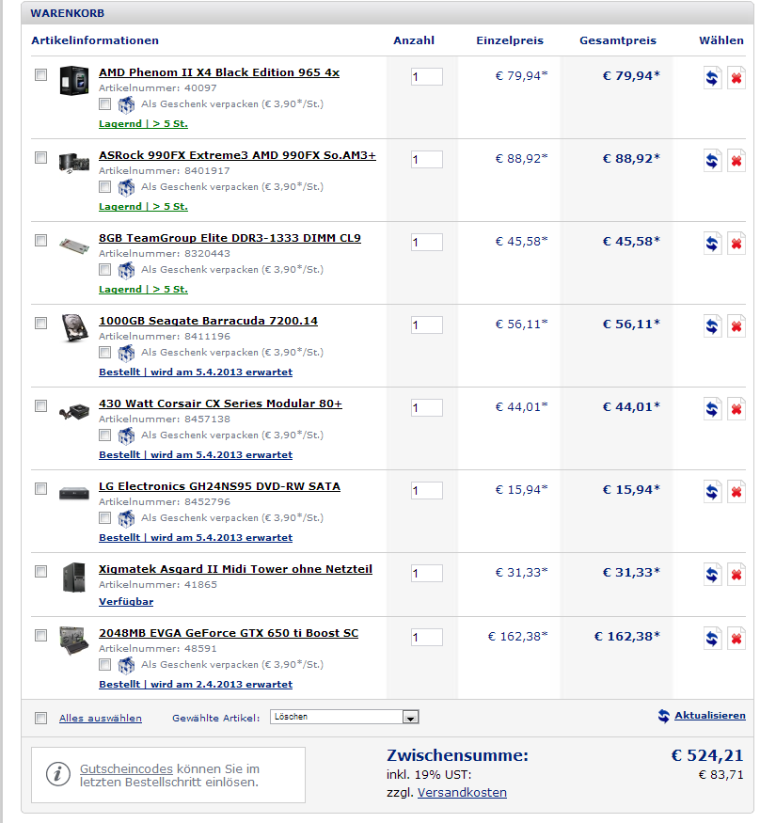This screenshot has width=760, height=823.
Task: Click Verfügbar status under Xigmatek Asgard
Action: click(126, 602)
